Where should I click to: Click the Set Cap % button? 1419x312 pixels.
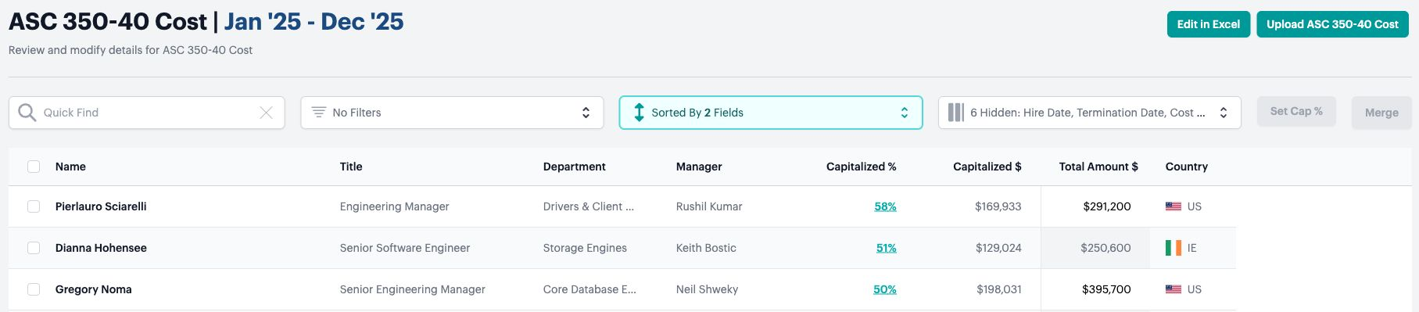point(1296,112)
